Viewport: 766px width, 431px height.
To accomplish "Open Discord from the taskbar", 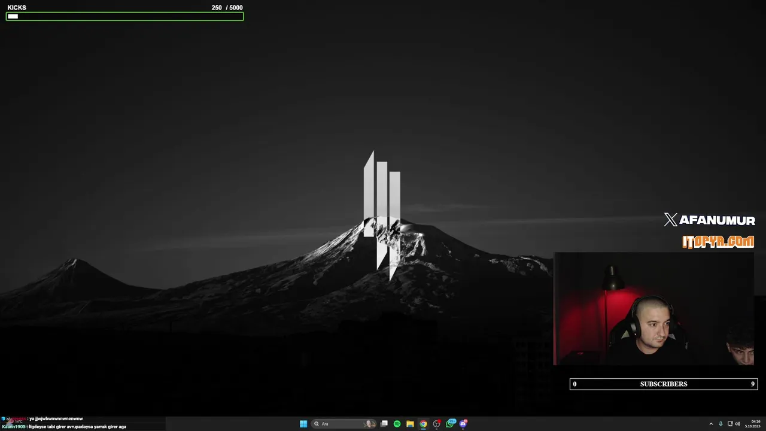I will [463, 424].
